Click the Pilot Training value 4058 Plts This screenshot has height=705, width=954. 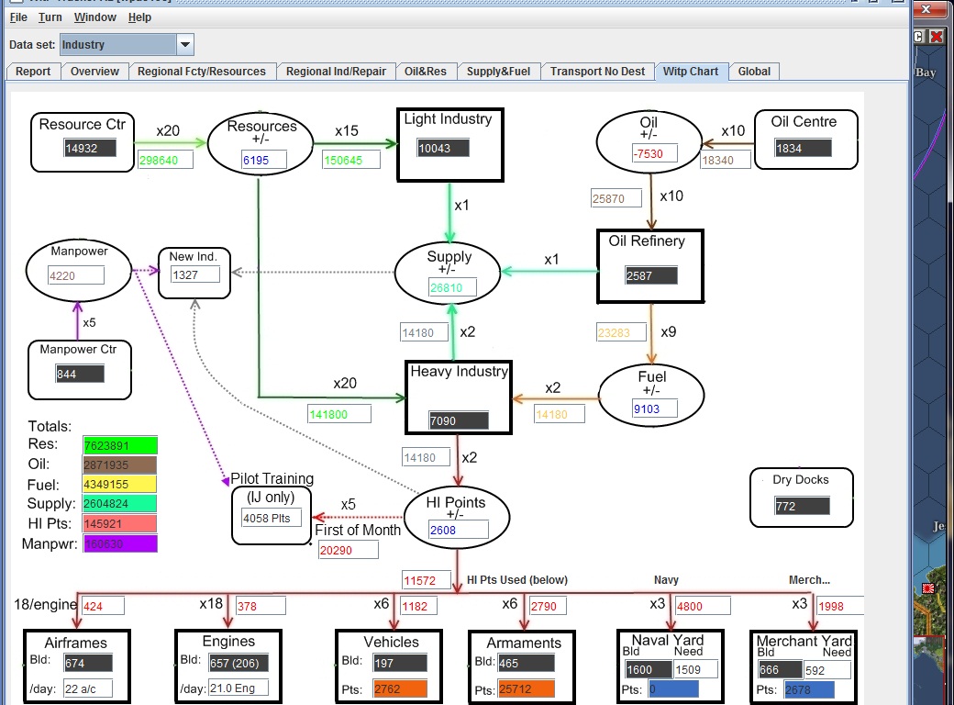click(x=272, y=518)
